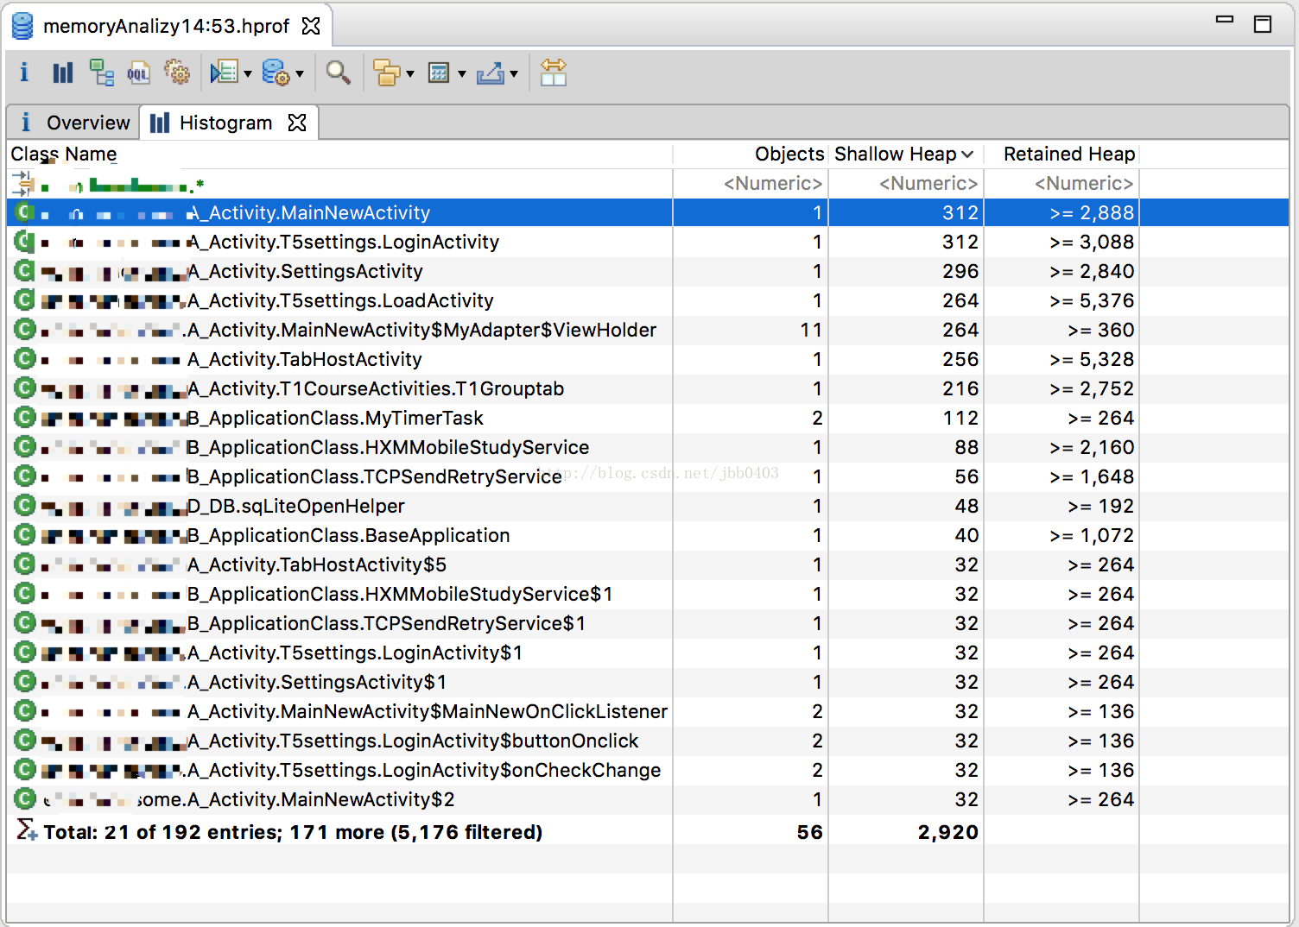This screenshot has height=927, width=1299.
Task: Open the group-by dropdown arrow
Action: [x=410, y=74]
